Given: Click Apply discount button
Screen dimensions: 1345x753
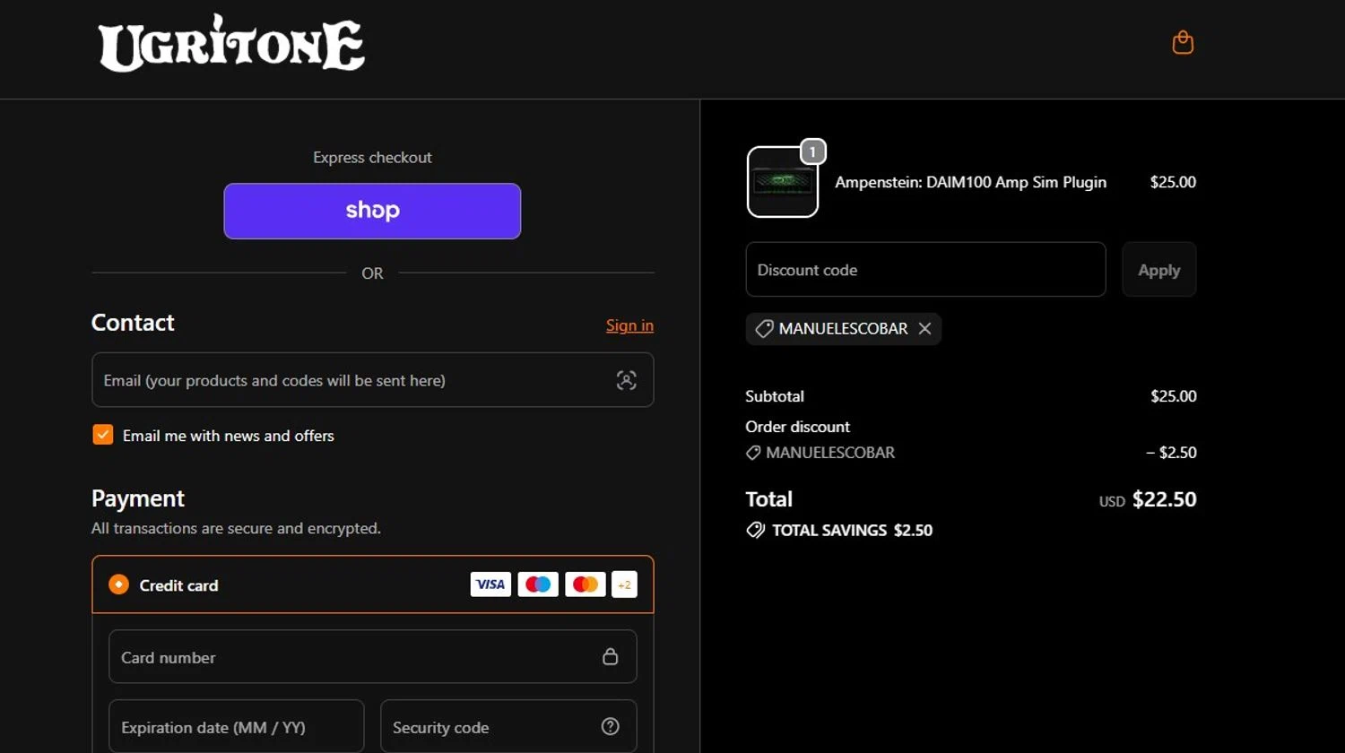Looking at the screenshot, I should (x=1158, y=269).
